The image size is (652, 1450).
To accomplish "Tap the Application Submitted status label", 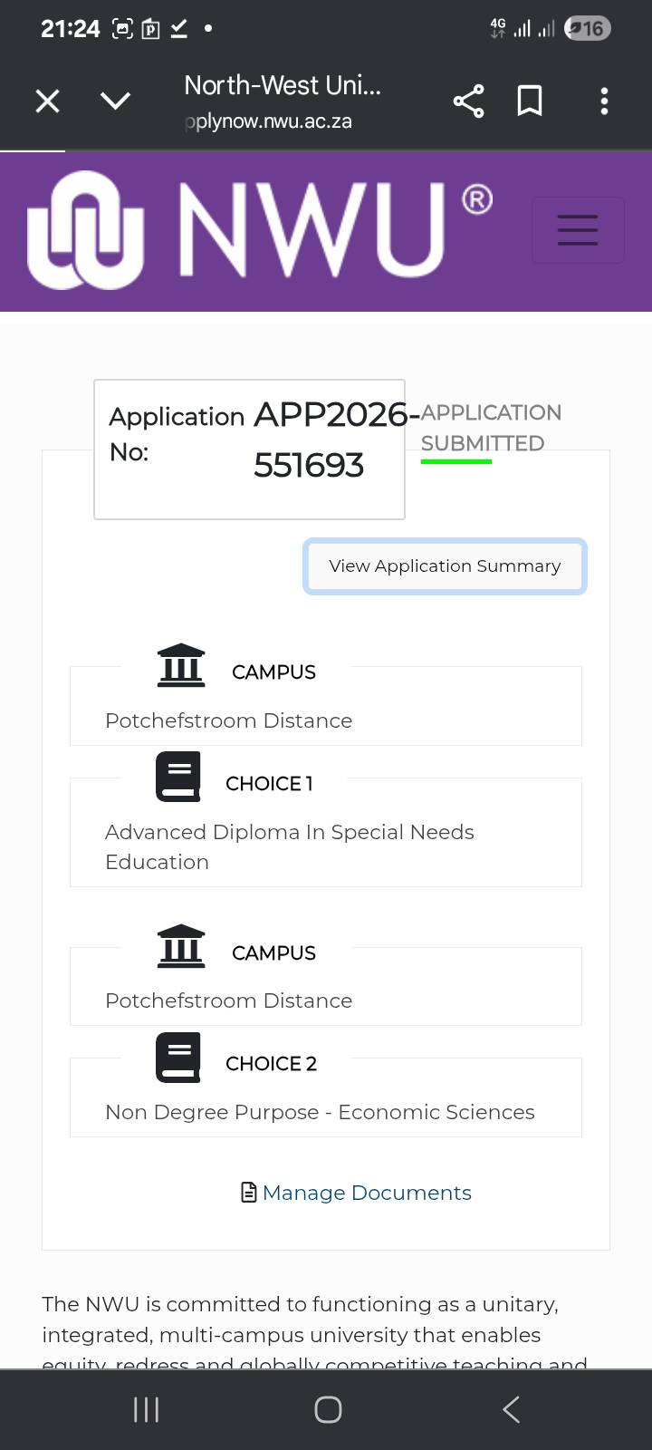I will (491, 428).
